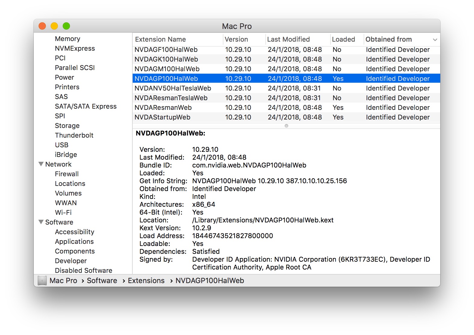
Task: Select the NVDAStartupWeb extension row
Action: (286, 117)
